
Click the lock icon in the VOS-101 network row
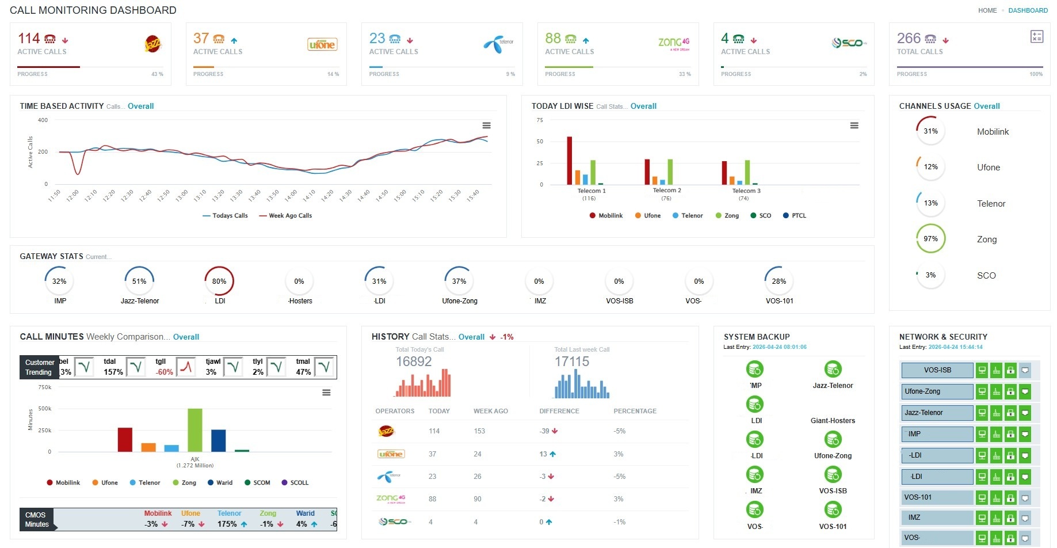[1010, 498]
